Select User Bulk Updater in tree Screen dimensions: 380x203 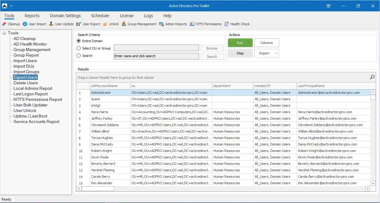click(x=31, y=105)
